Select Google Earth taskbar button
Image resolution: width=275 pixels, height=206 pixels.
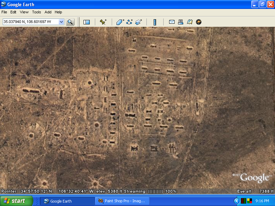click(67, 201)
